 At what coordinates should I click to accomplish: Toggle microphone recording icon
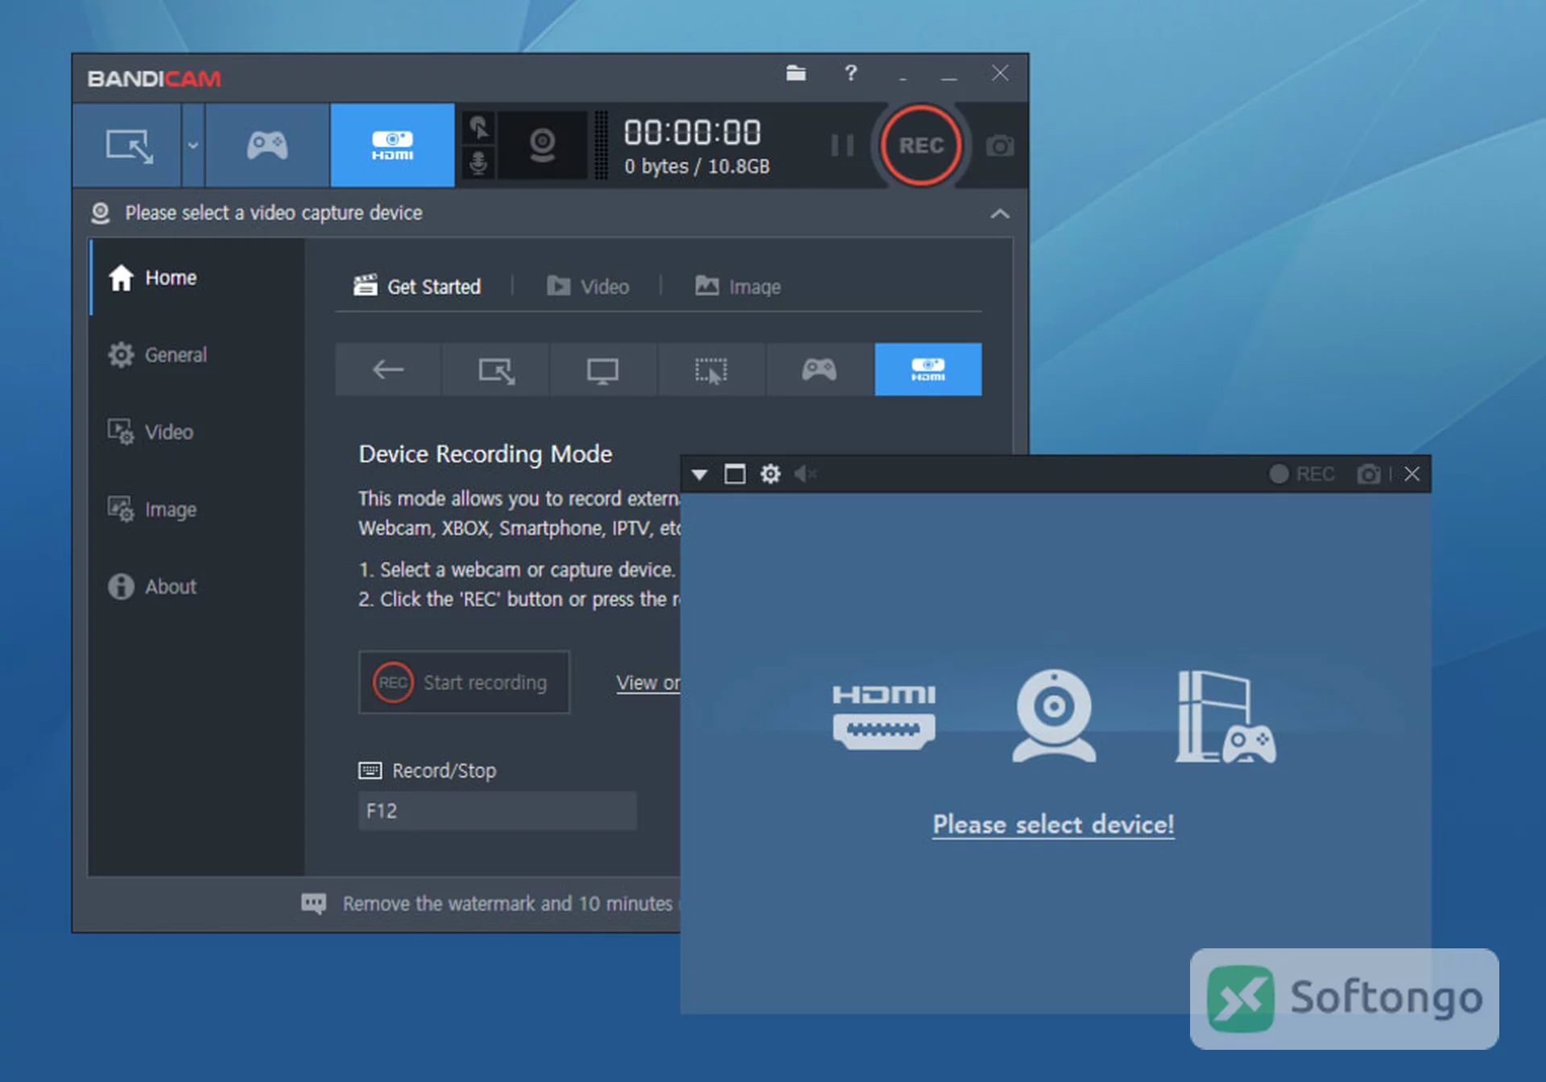tap(478, 163)
